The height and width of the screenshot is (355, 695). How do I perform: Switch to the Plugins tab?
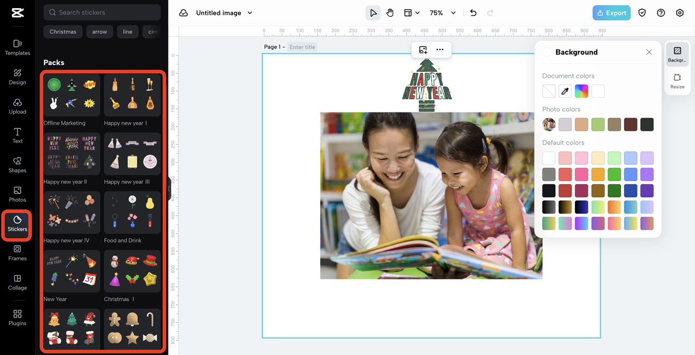click(x=17, y=317)
